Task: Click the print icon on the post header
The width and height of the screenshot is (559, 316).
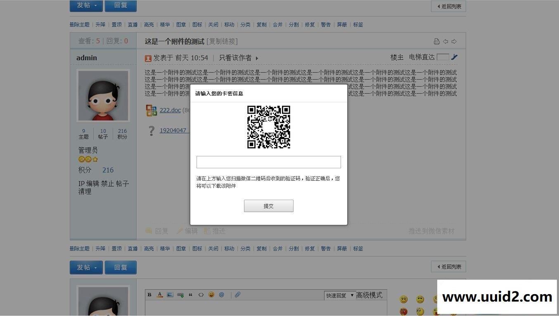Action: click(x=437, y=41)
